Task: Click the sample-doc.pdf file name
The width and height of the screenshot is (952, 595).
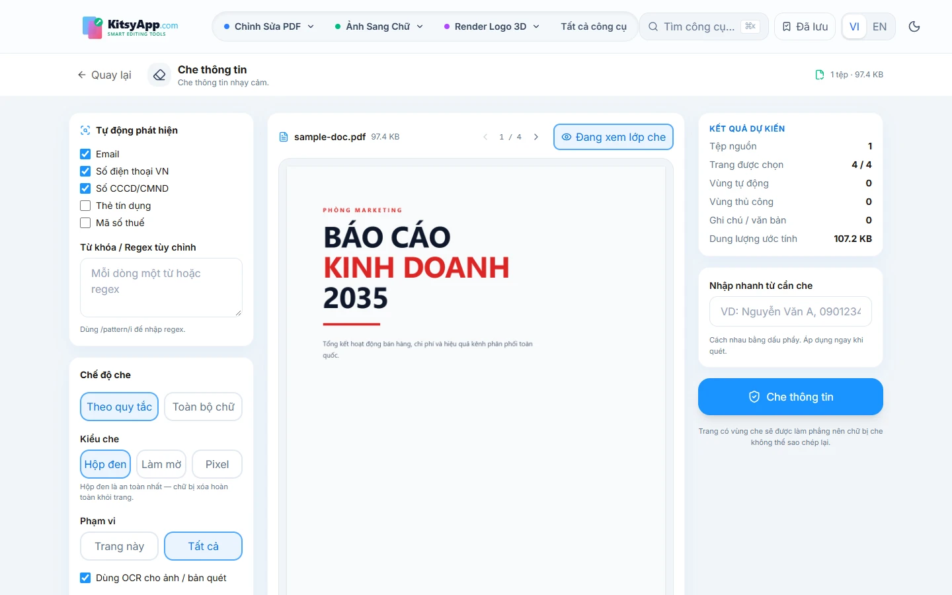Action: (330, 137)
